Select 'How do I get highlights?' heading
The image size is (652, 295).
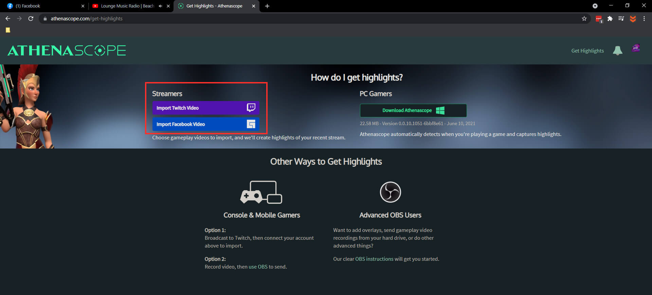[357, 78]
